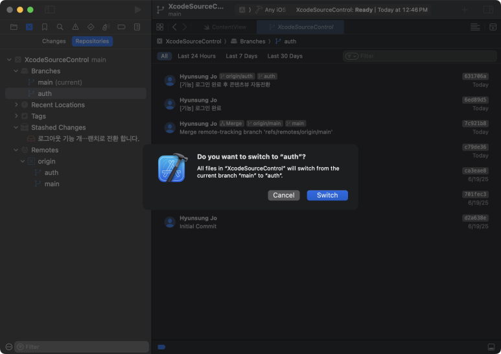This screenshot has width=501, height=354.
Task: Switch to the Changes tab
Action: (x=54, y=41)
